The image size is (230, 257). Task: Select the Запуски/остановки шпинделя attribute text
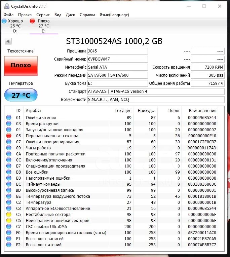coord(54,130)
